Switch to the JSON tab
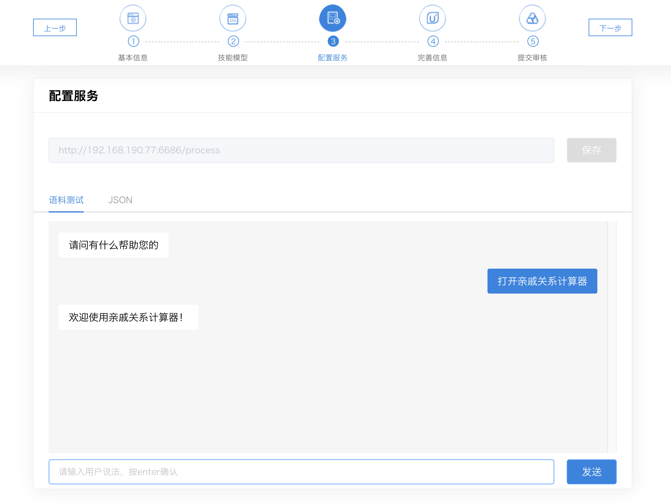Image resolution: width=671 pixels, height=503 pixels. tap(120, 200)
